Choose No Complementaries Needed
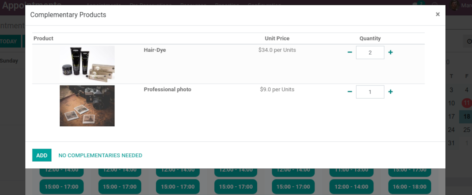The width and height of the screenshot is (472, 195). [x=100, y=155]
